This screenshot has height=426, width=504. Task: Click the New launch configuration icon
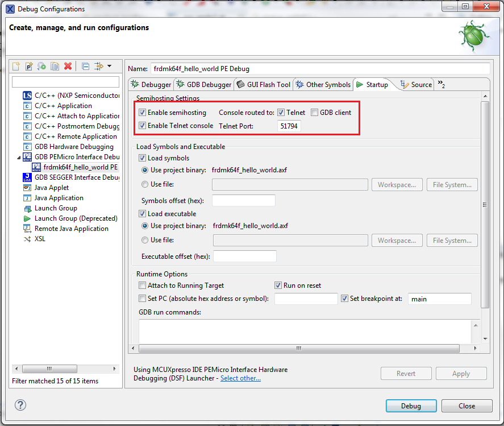tap(16, 67)
